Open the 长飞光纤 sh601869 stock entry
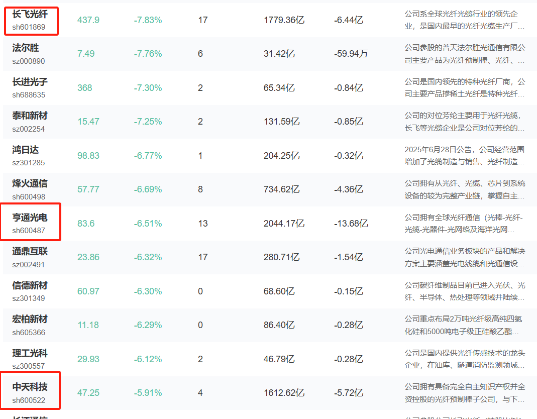This screenshot has width=537, height=419. coord(30,20)
